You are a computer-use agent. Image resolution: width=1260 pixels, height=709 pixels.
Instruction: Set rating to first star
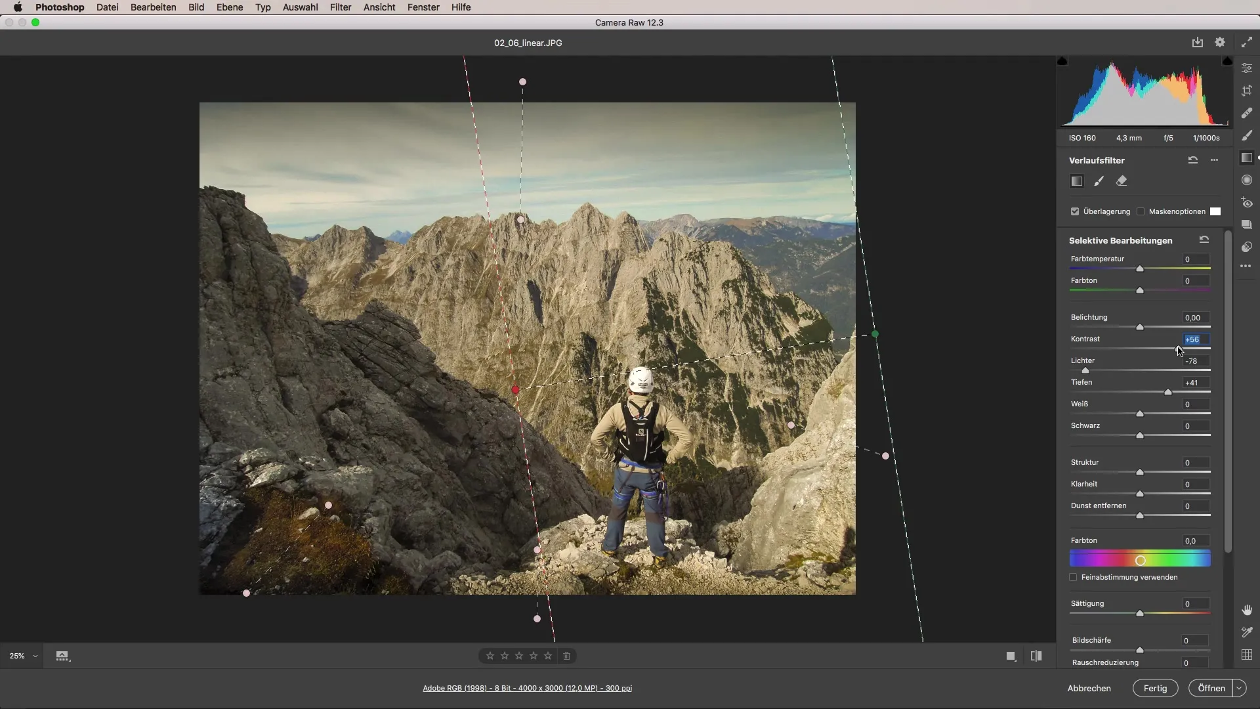[490, 656]
